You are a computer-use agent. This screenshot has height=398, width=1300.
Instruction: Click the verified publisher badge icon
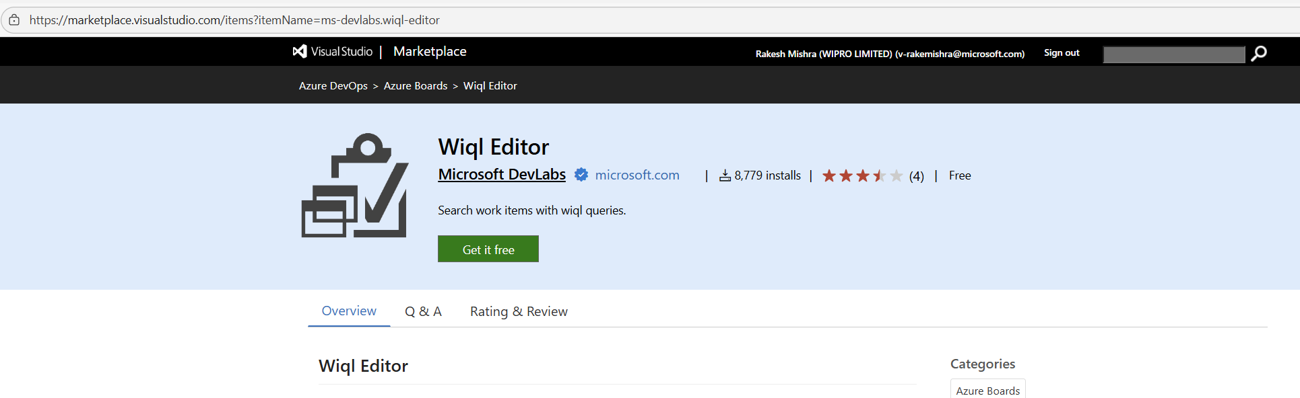coord(581,175)
